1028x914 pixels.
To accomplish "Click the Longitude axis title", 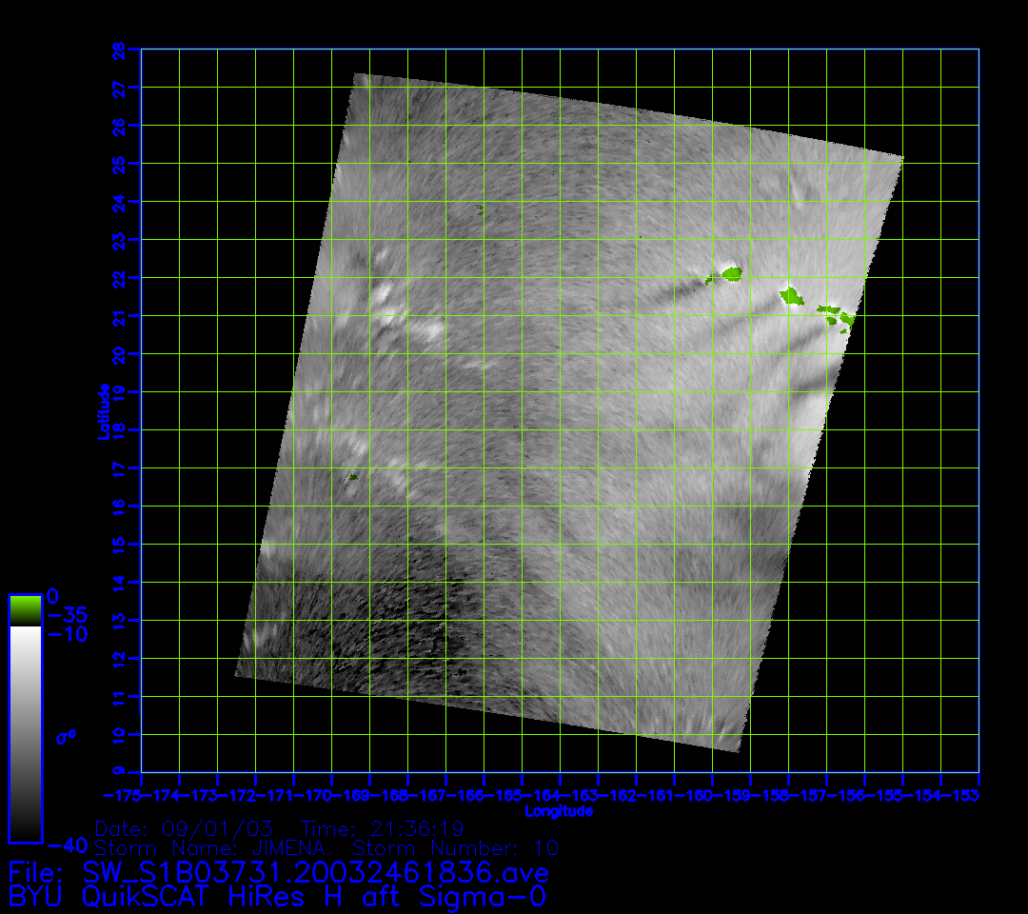I will coord(559,811).
